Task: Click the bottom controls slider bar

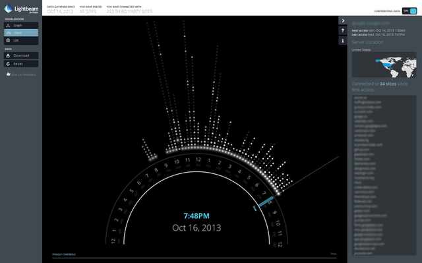Action: [195, 258]
